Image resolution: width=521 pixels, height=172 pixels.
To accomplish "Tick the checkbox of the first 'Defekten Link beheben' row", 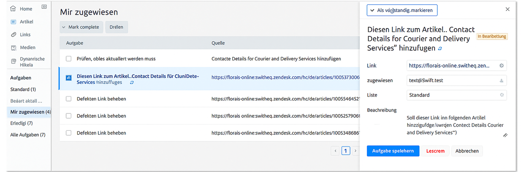I will 69,99.
